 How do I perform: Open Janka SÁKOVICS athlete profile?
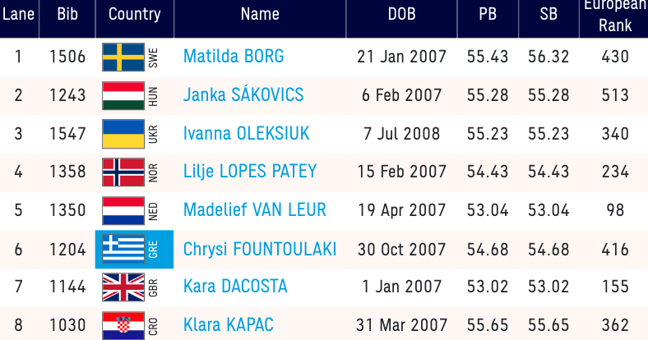click(243, 95)
